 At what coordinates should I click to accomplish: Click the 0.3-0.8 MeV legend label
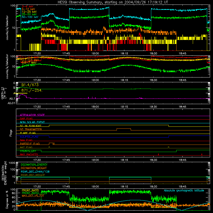(30, 60)
